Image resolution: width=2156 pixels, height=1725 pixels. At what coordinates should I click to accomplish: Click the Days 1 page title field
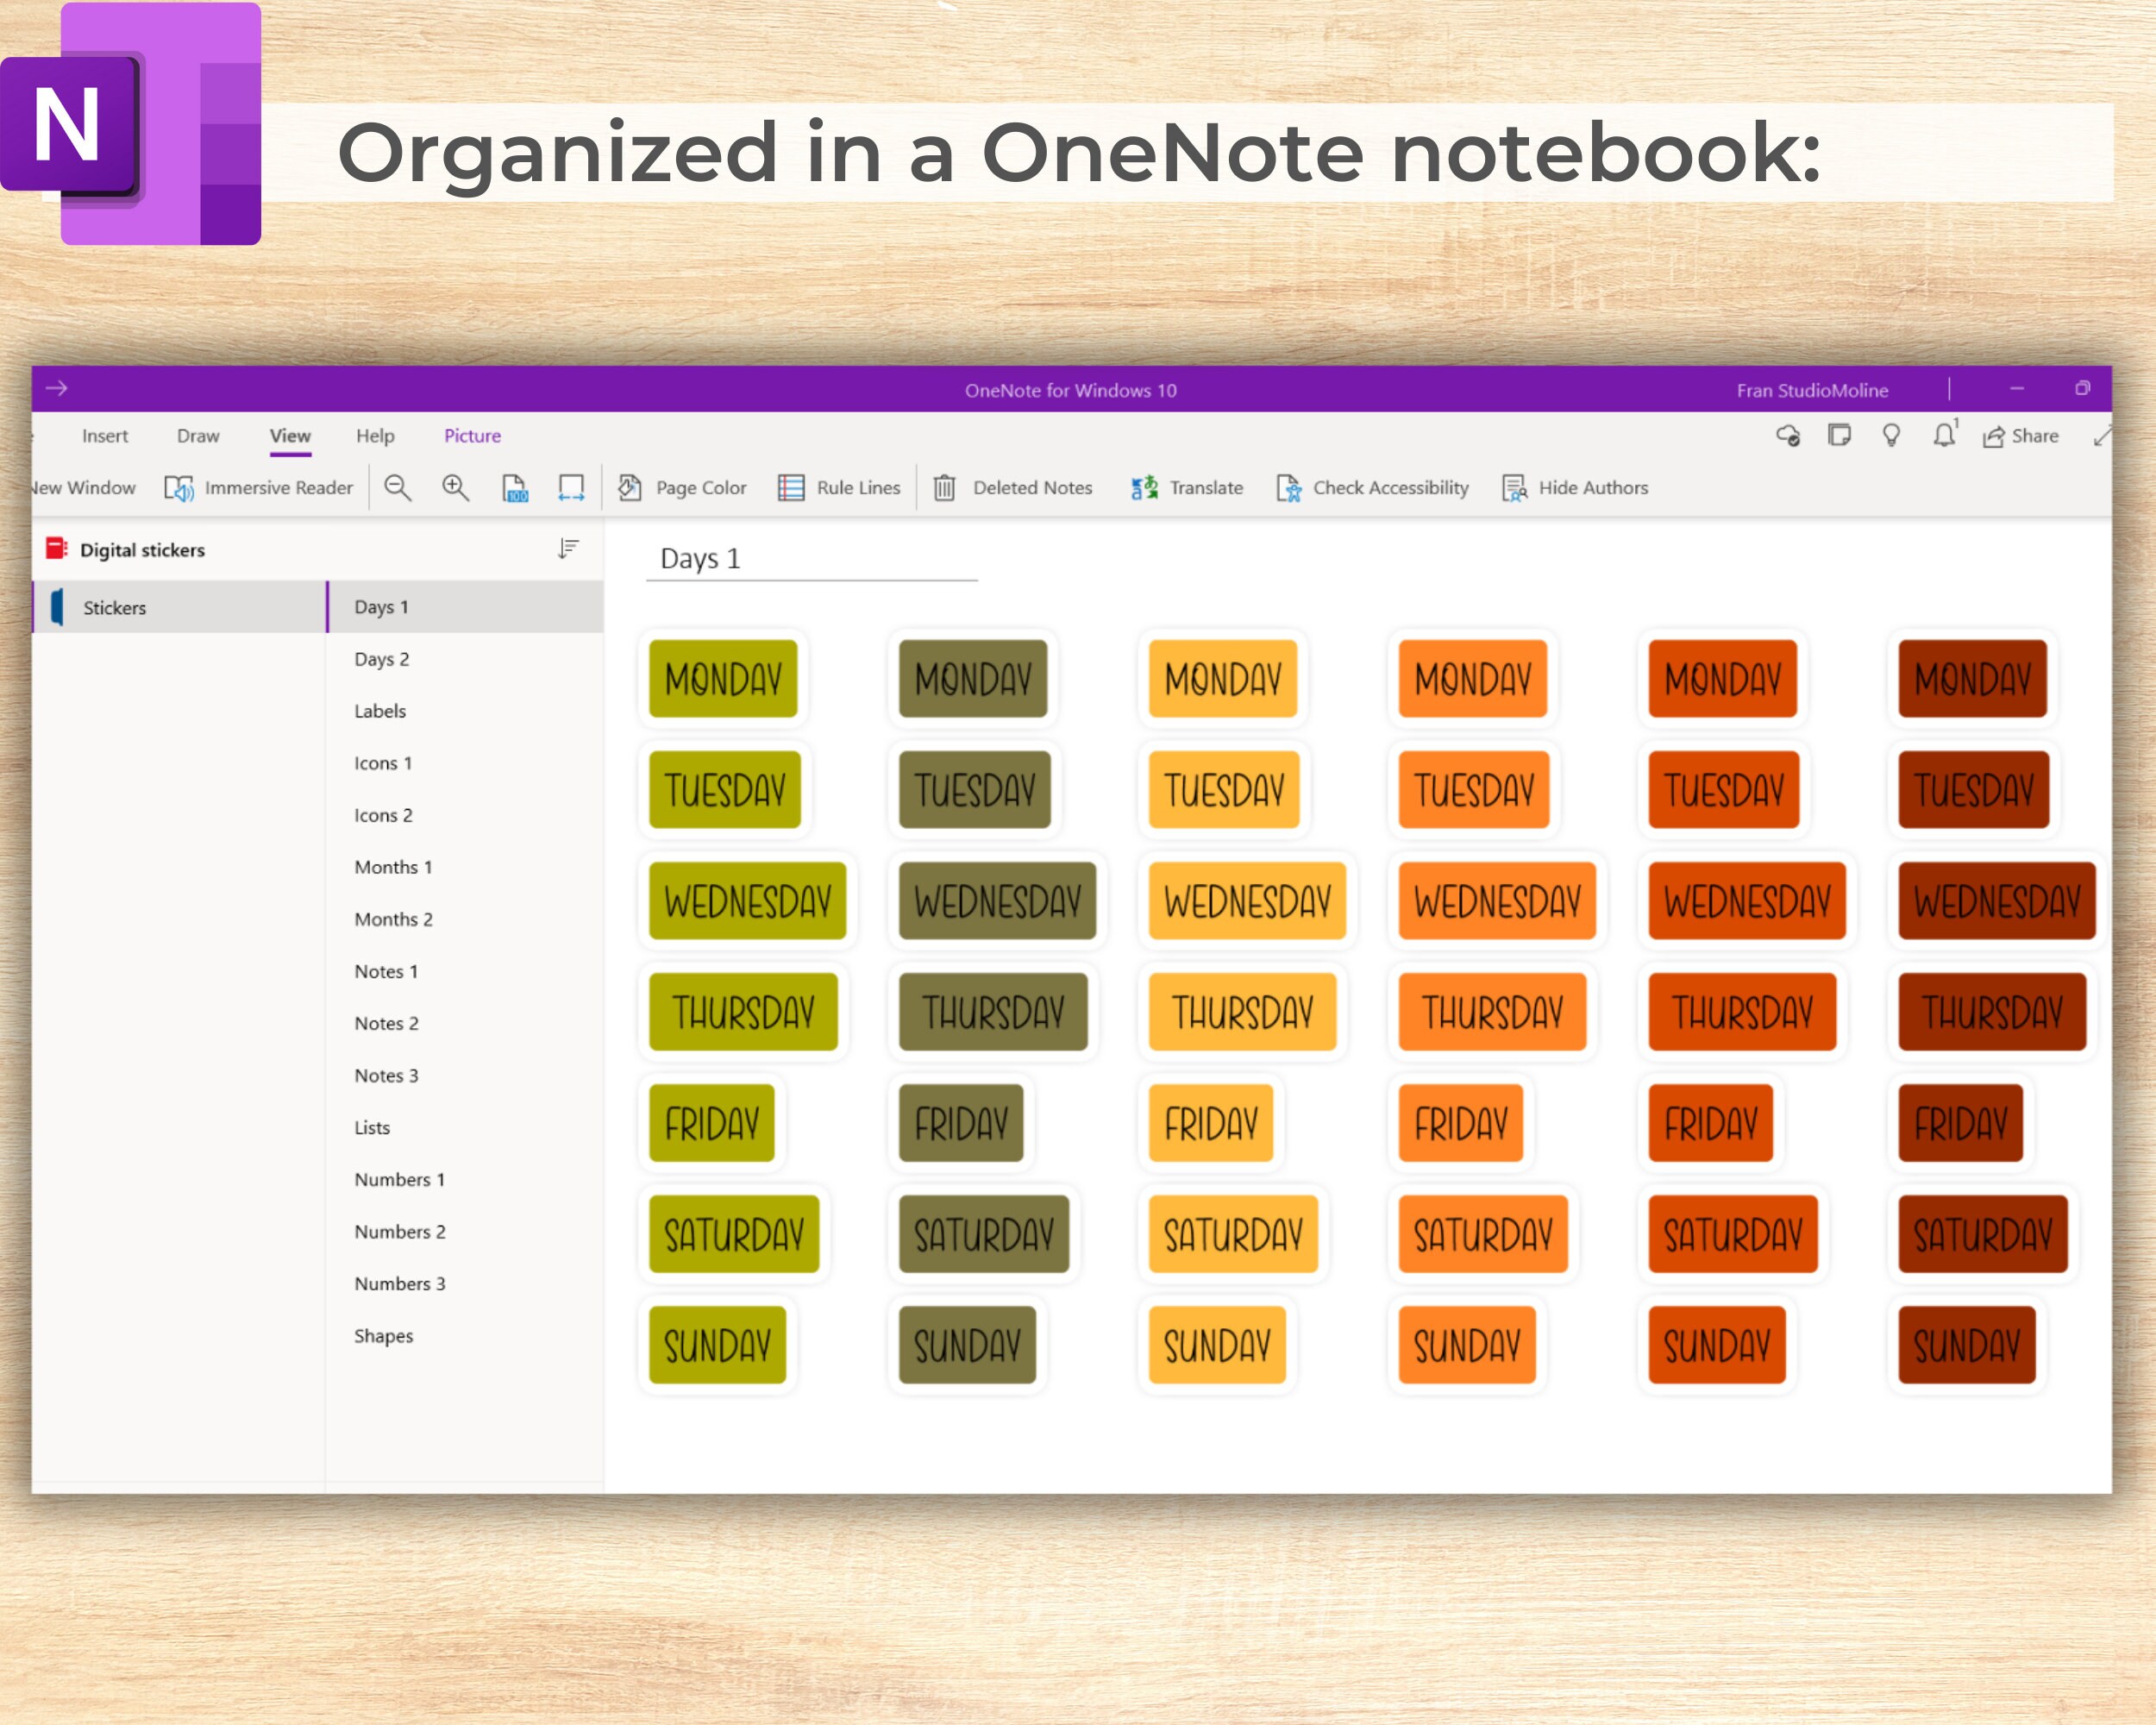click(811, 559)
